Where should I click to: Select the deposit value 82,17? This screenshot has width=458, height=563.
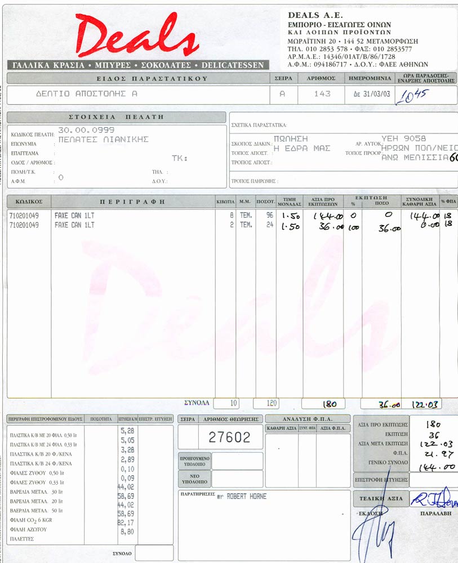pyautogui.click(x=126, y=523)
